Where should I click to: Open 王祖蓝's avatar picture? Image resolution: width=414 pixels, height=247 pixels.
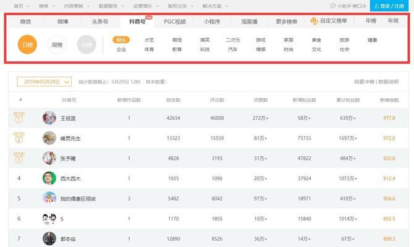click(x=49, y=118)
